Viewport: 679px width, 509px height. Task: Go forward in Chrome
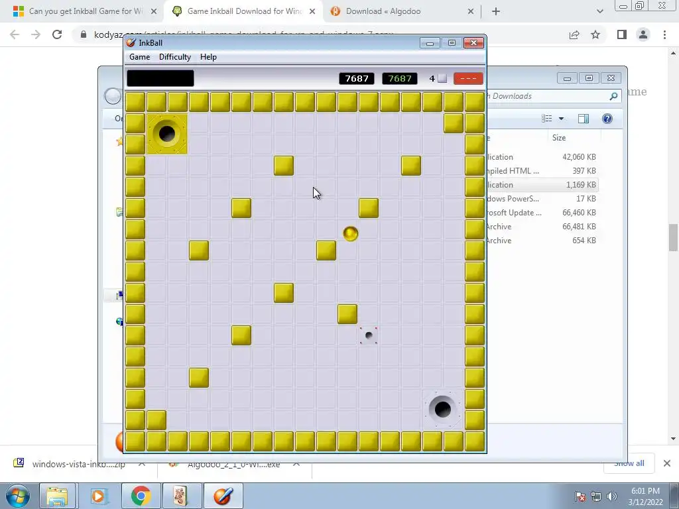[x=36, y=34]
